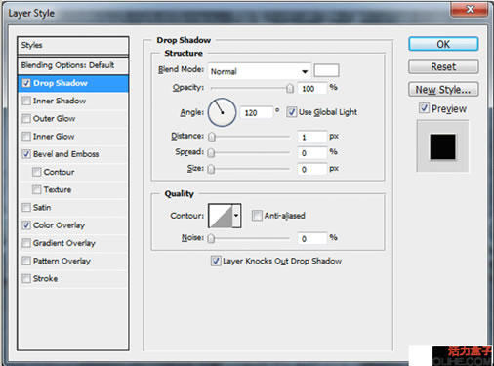The width and height of the screenshot is (494, 366).
Task: Click the shadow color swatch
Action: pyautogui.click(x=326, y=70)
